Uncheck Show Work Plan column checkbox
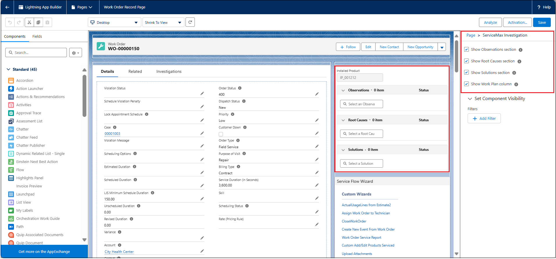This screenshot has width=556, height=259. 466,84
